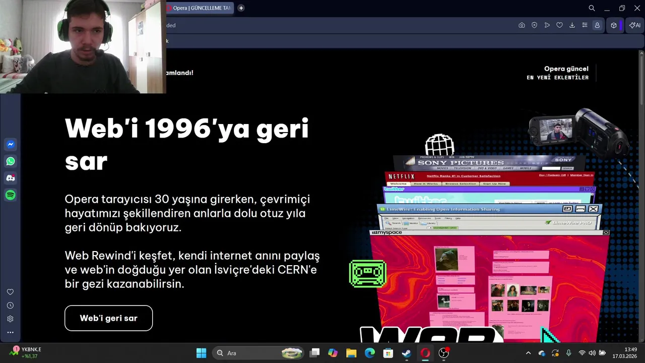The width and height of the screenshot is (645, 363).
Task: Open the "Opera güncel" link
Action: [566, 69]
